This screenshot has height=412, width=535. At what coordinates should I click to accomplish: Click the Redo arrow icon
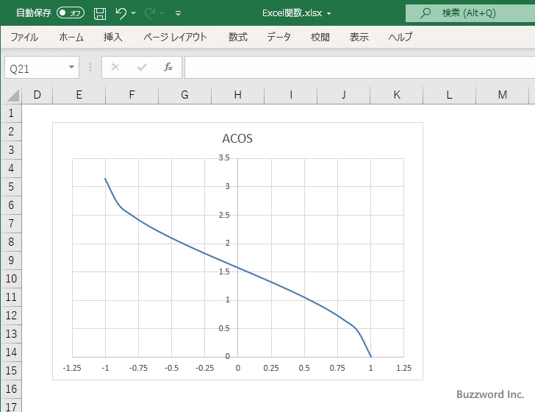click(149, 13)
